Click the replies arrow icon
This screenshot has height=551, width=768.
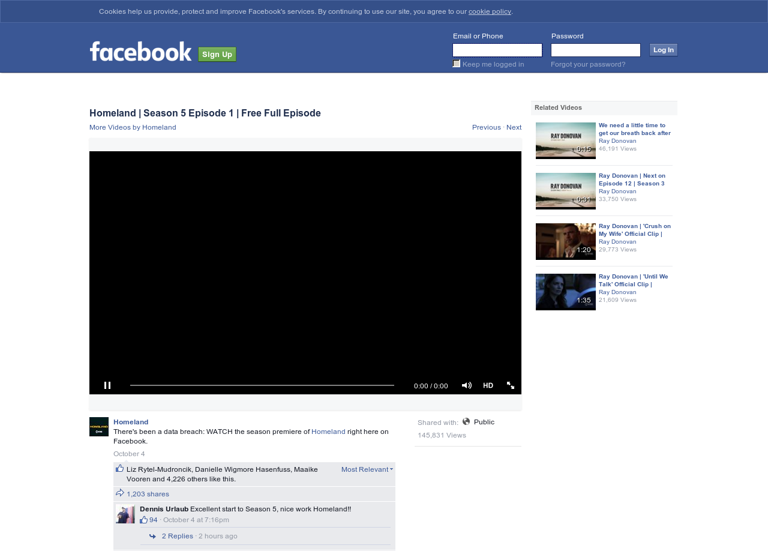click(x=152, y=536)
